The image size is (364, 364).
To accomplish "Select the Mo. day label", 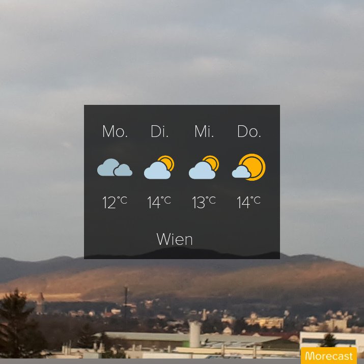I will [x=115, y=131].
